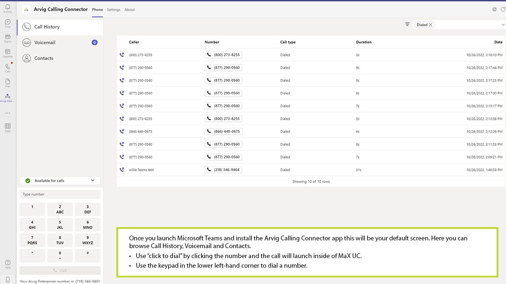Viewport: 506px width, 284px height.
Task: Expand the call type filter dropdown chevron
Action: coord(503,25)
